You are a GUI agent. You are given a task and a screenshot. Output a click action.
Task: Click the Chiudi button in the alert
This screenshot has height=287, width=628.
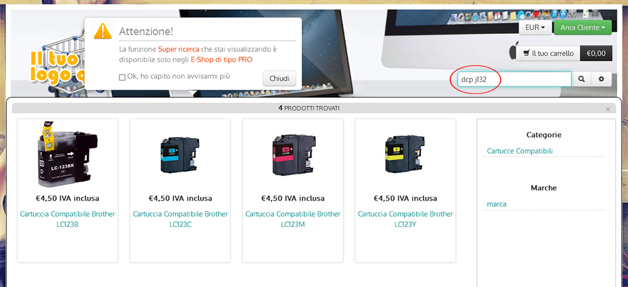(279, 78)
